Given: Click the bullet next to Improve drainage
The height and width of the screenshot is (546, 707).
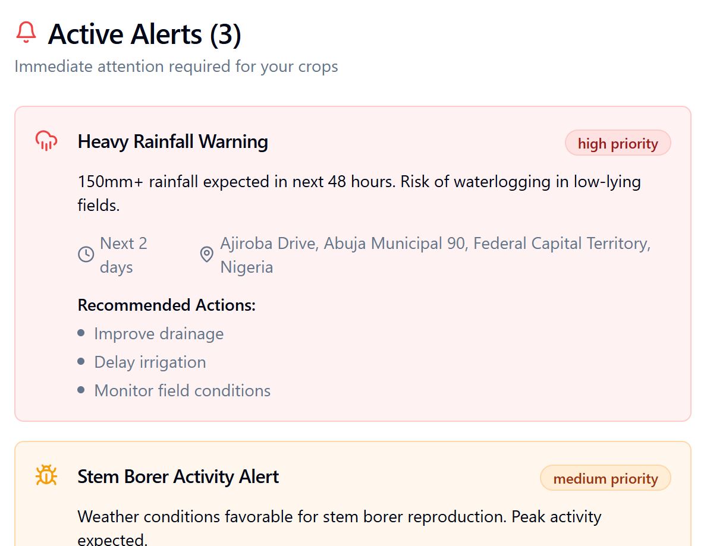Looking at the screenshot, I should pos(81,333).
